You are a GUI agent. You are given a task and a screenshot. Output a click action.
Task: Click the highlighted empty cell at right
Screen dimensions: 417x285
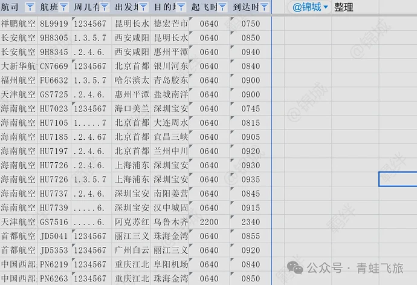click(398, 179)
